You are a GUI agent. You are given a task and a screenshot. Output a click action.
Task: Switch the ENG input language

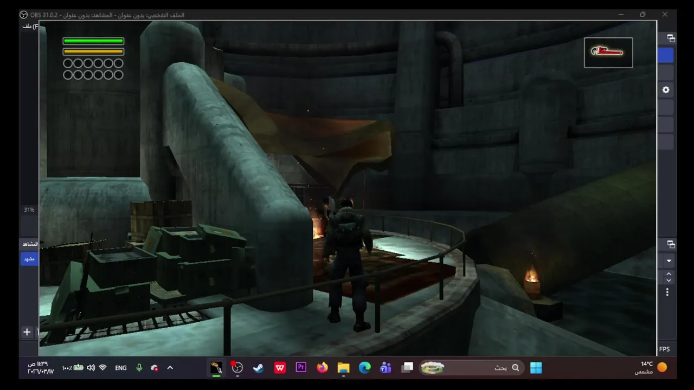click(x=121, y=368)
